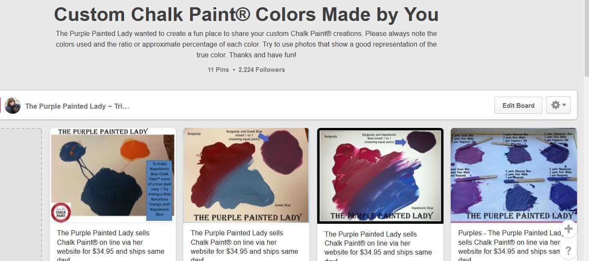
Task: Open the Napoleonic Blue and Barcelona Orange pin
Action: (113, 175)
